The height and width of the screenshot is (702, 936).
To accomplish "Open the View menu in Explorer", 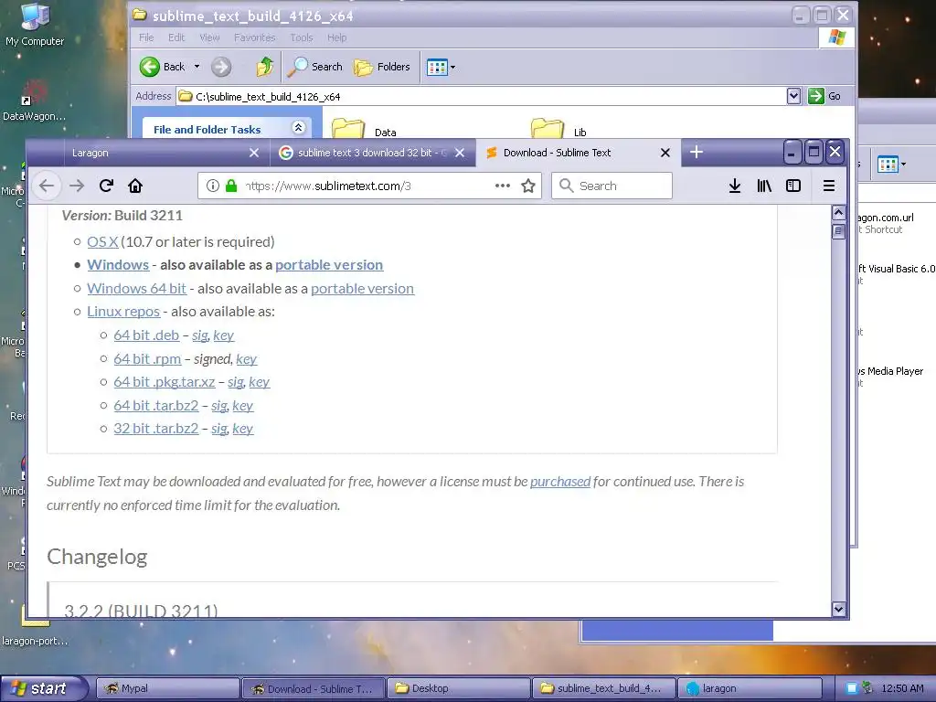I will click(209, 37).
